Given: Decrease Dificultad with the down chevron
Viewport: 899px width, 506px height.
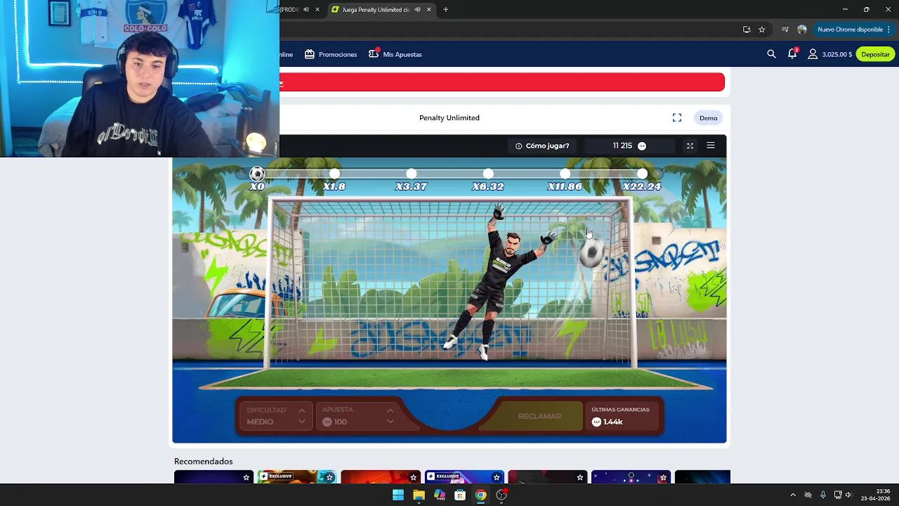Looking at the screenshot, I should click(302, 422).
